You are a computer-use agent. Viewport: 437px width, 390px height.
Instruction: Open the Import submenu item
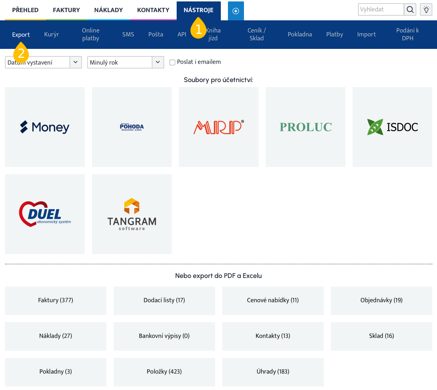tap(366, 35)
